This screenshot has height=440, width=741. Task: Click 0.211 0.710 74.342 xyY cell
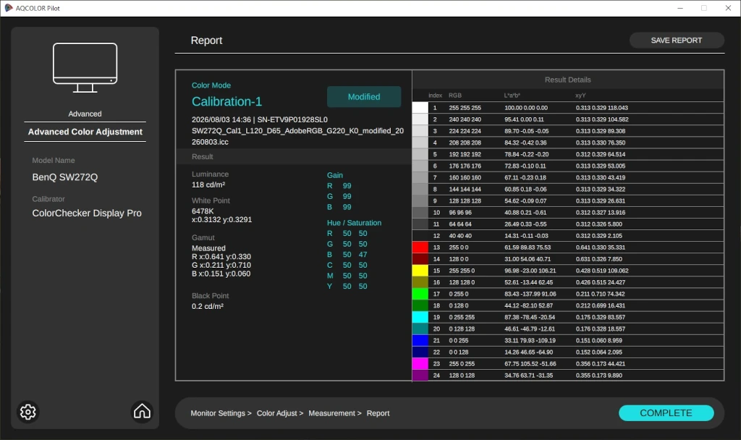pyautogui.click(x=600, y=294)
